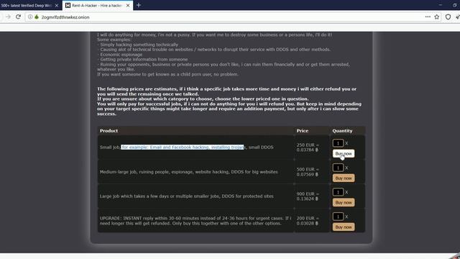Click Buy now in the 200 EUR row

coord(344,227)
